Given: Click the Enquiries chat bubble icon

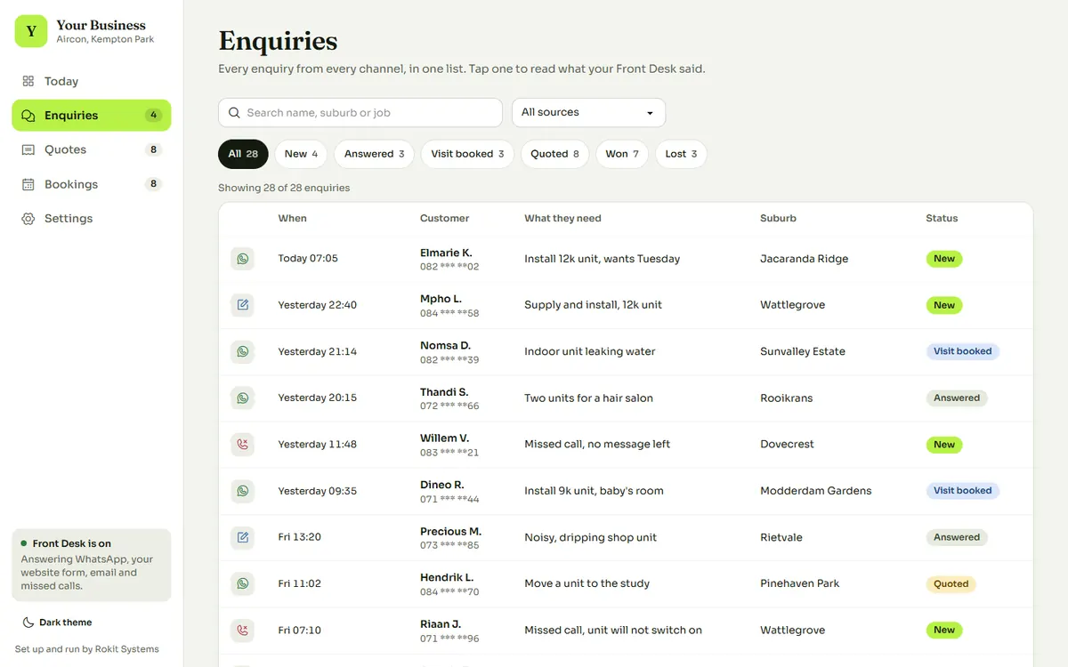Looking at the screenshot, I should [28, 116].
